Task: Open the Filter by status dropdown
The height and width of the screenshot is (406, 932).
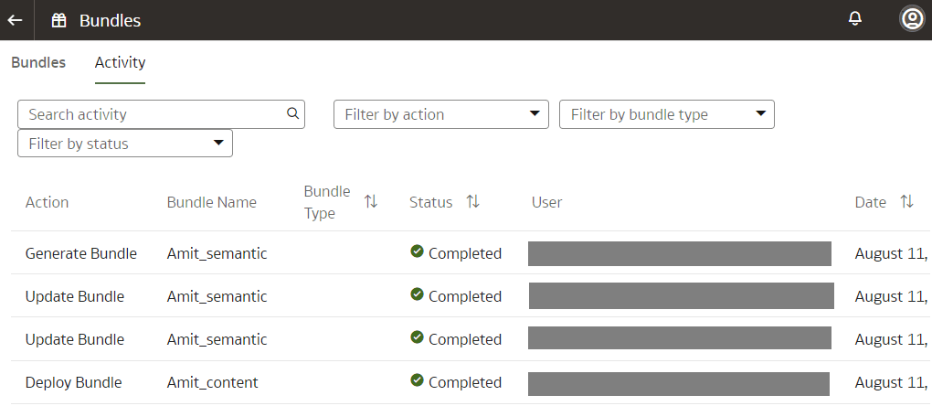Action: [218, 144]
